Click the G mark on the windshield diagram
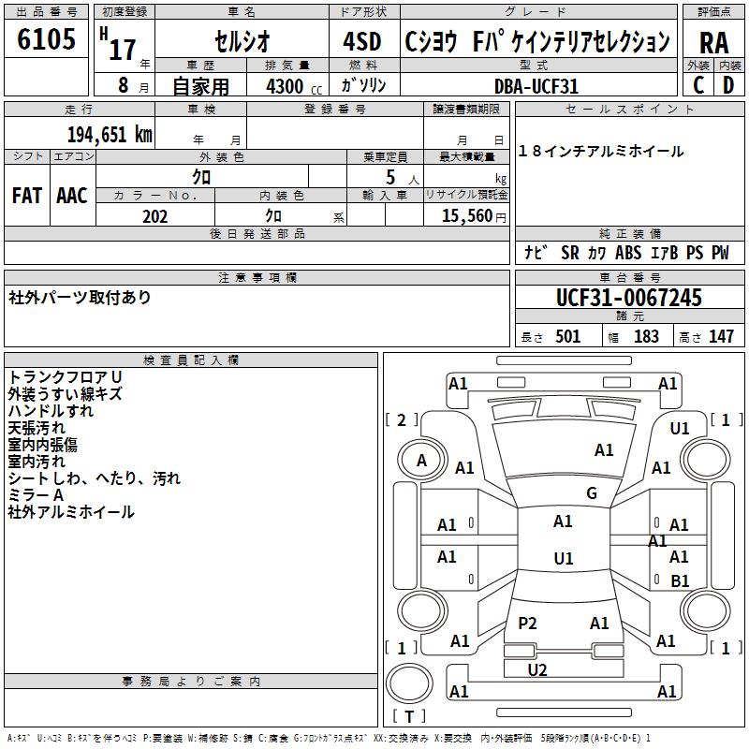The image size is (749, 749). tap(592, 493)
